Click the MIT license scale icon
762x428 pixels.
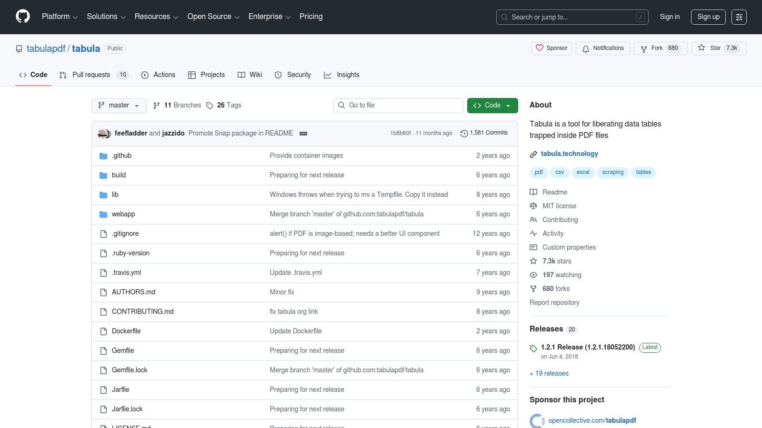pyautogui.click(x=533, y=206)
